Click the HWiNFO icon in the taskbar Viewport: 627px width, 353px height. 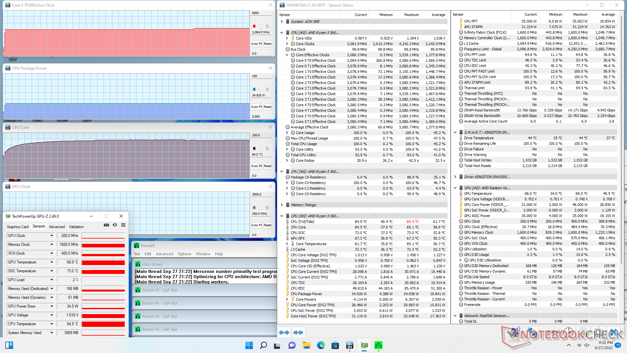tap(349, 345)
